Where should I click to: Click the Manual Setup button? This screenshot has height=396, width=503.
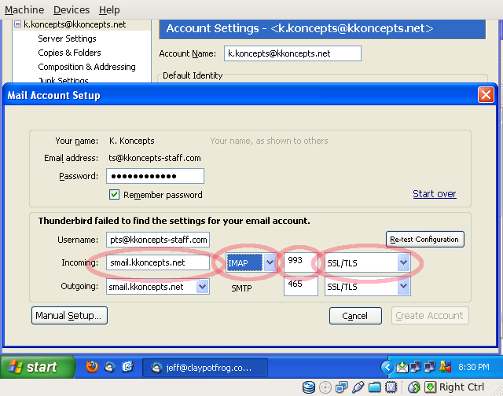pos(69,316)
